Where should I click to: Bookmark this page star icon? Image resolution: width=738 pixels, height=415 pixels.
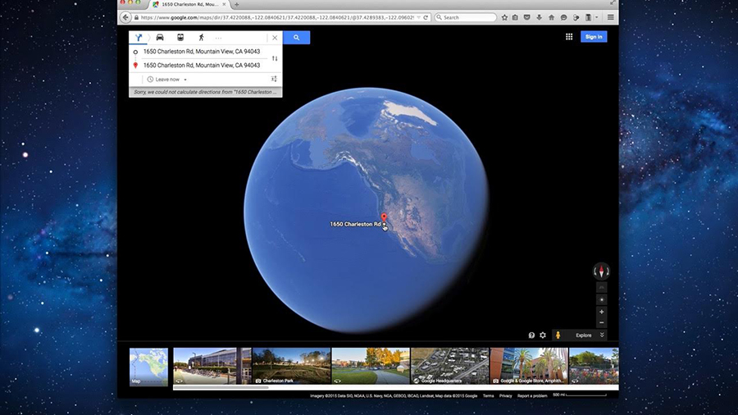click(504, 17)
